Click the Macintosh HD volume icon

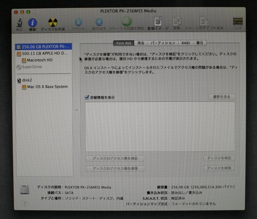24,60
